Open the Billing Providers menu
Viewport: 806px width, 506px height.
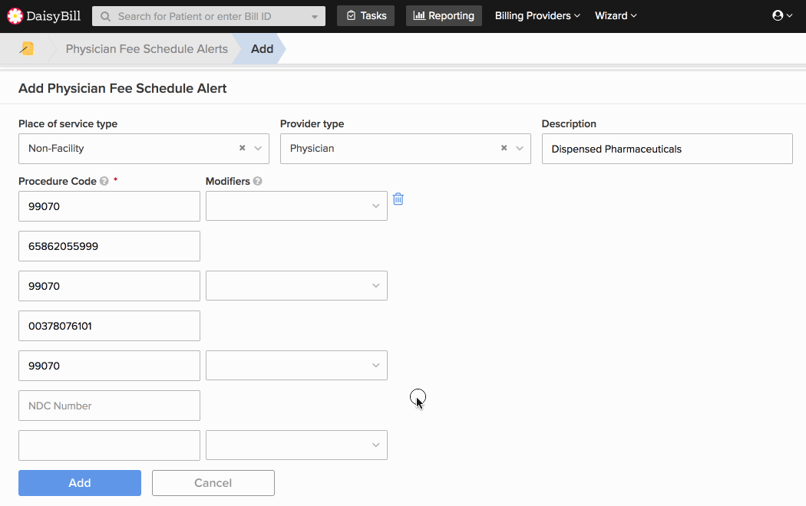click(x=537, y=15)
